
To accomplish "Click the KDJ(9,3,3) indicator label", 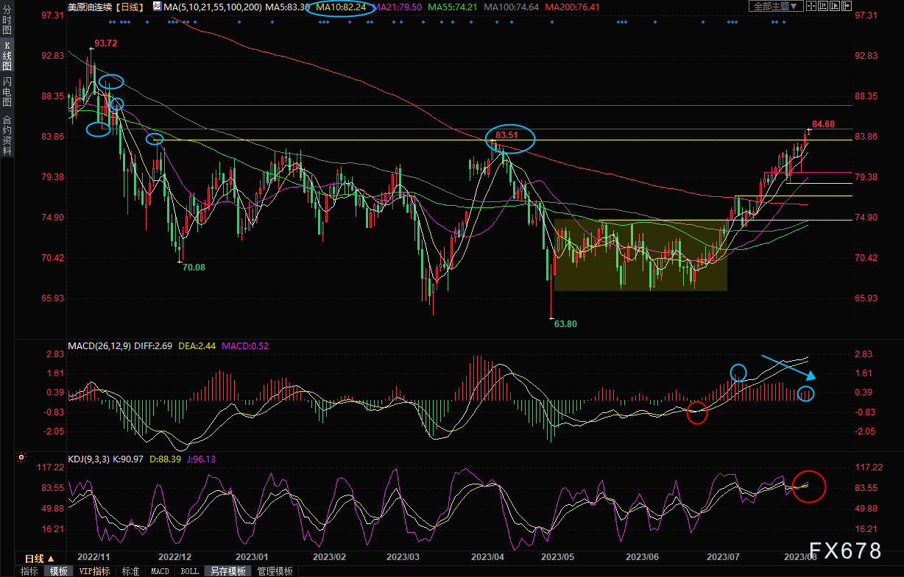I will (x=91, y=459).
